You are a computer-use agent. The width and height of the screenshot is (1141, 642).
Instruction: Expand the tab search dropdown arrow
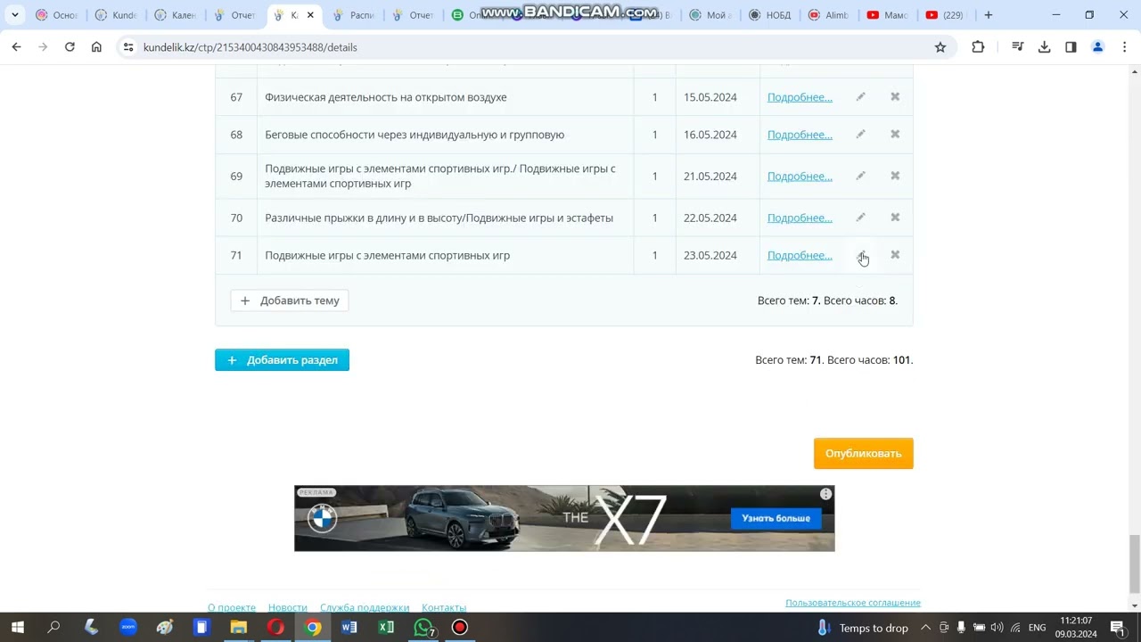(15, 15)
